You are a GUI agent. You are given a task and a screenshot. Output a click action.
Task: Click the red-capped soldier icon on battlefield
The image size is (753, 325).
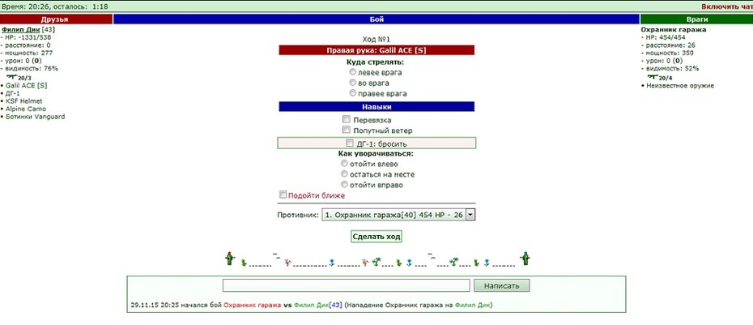[x=230, y=259]
